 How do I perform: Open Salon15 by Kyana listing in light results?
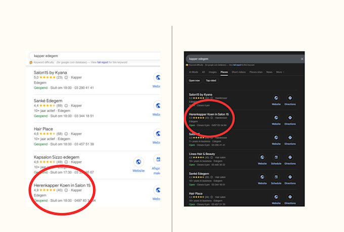[x=50, y=73]
